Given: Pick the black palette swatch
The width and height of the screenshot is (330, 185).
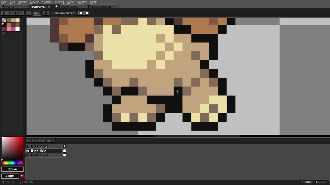Looking at the screenshot, I should pyautogui.click(x=4, y=25).
